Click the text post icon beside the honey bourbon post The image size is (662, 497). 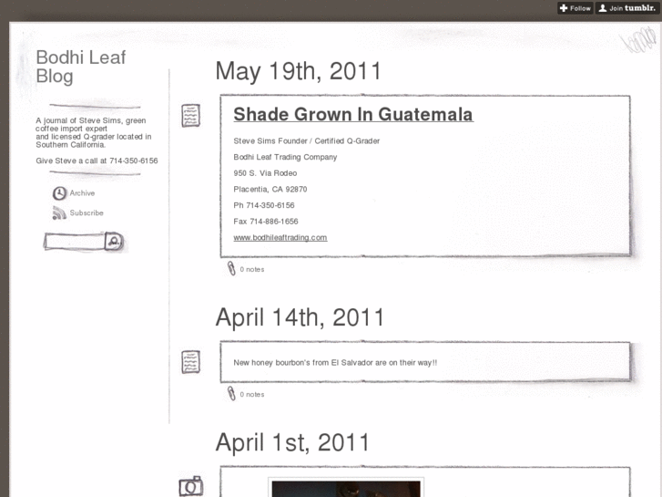pos(191,362)
